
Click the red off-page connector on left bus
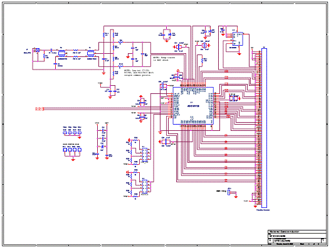point(39,109)
